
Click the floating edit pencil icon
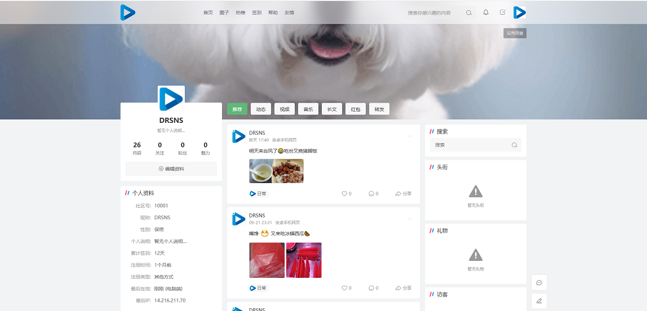(539, 301)
